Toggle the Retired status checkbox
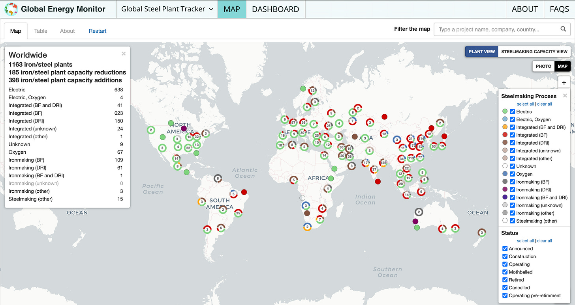Screen dimensions: 575x305 coord(505,280)
